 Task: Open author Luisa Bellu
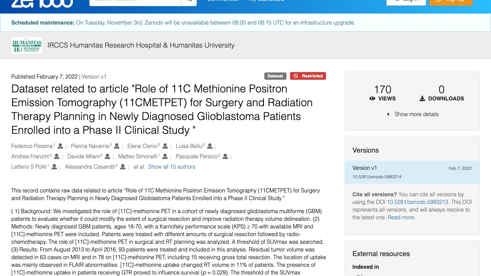pyautogui.click(x=189, y=146)
